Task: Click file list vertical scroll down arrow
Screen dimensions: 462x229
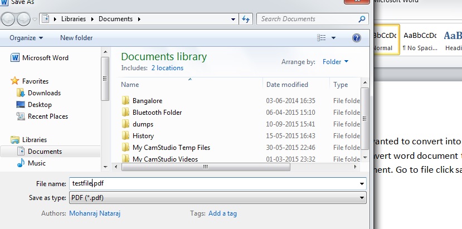Action: 365,158
